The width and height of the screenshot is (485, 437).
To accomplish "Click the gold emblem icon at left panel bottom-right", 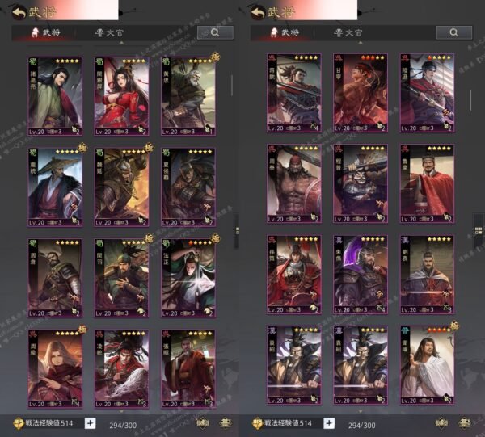I will click(203, 423).
